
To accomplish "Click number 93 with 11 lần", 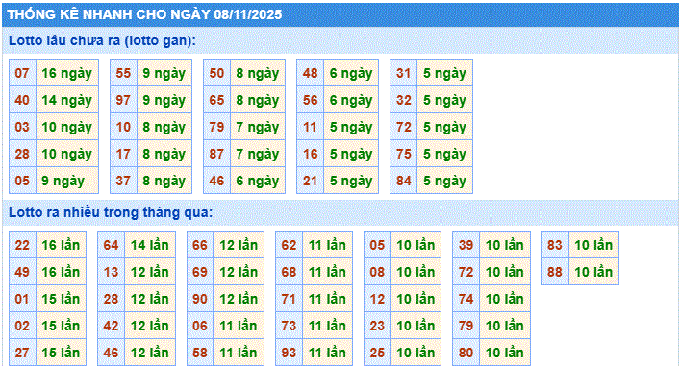I will click(x=289, y=353).
